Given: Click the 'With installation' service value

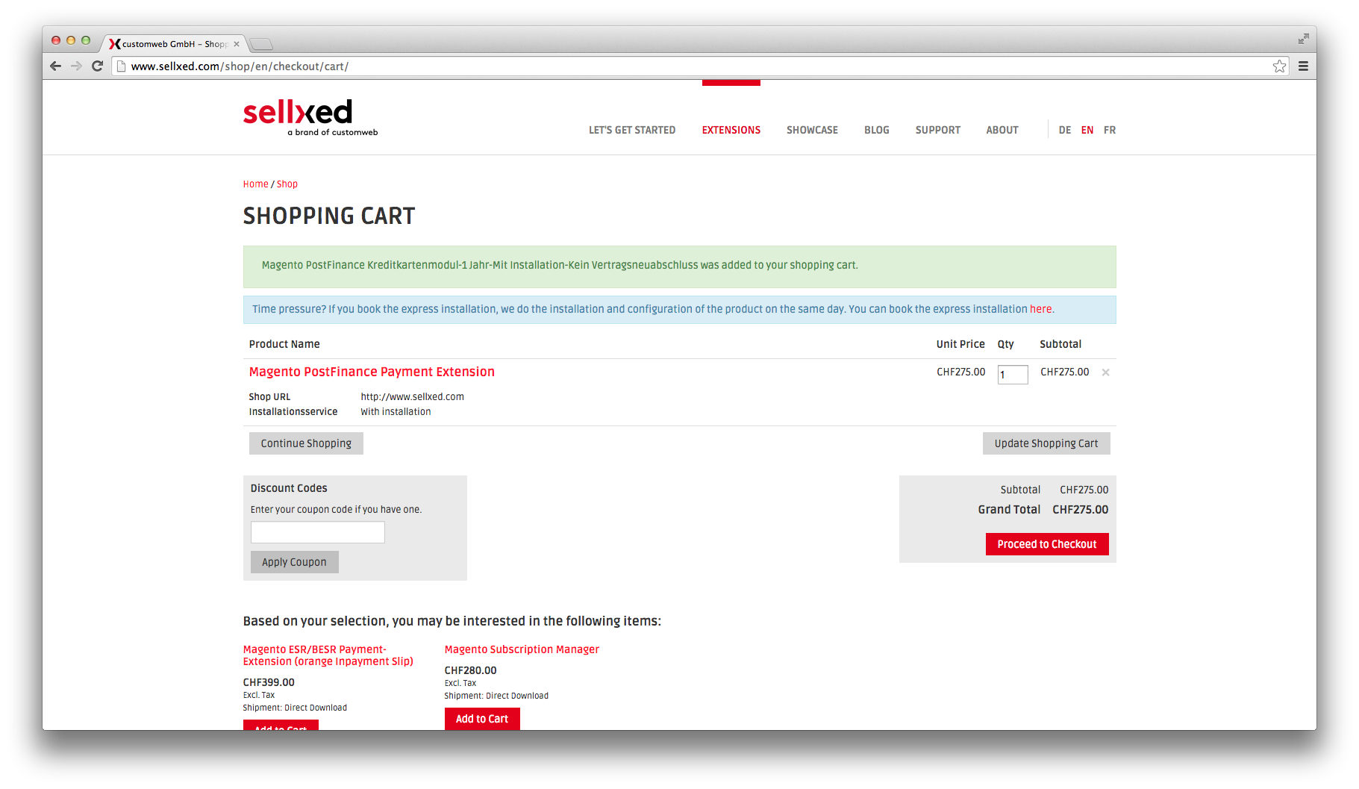Looking at the screenshot, I should click(x=396, y=412).
